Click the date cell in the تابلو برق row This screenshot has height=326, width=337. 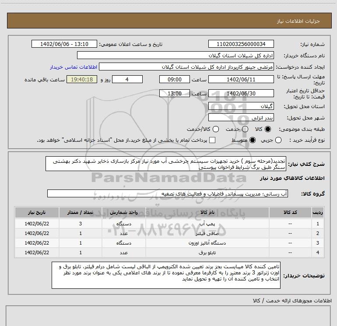click(37, 253)
